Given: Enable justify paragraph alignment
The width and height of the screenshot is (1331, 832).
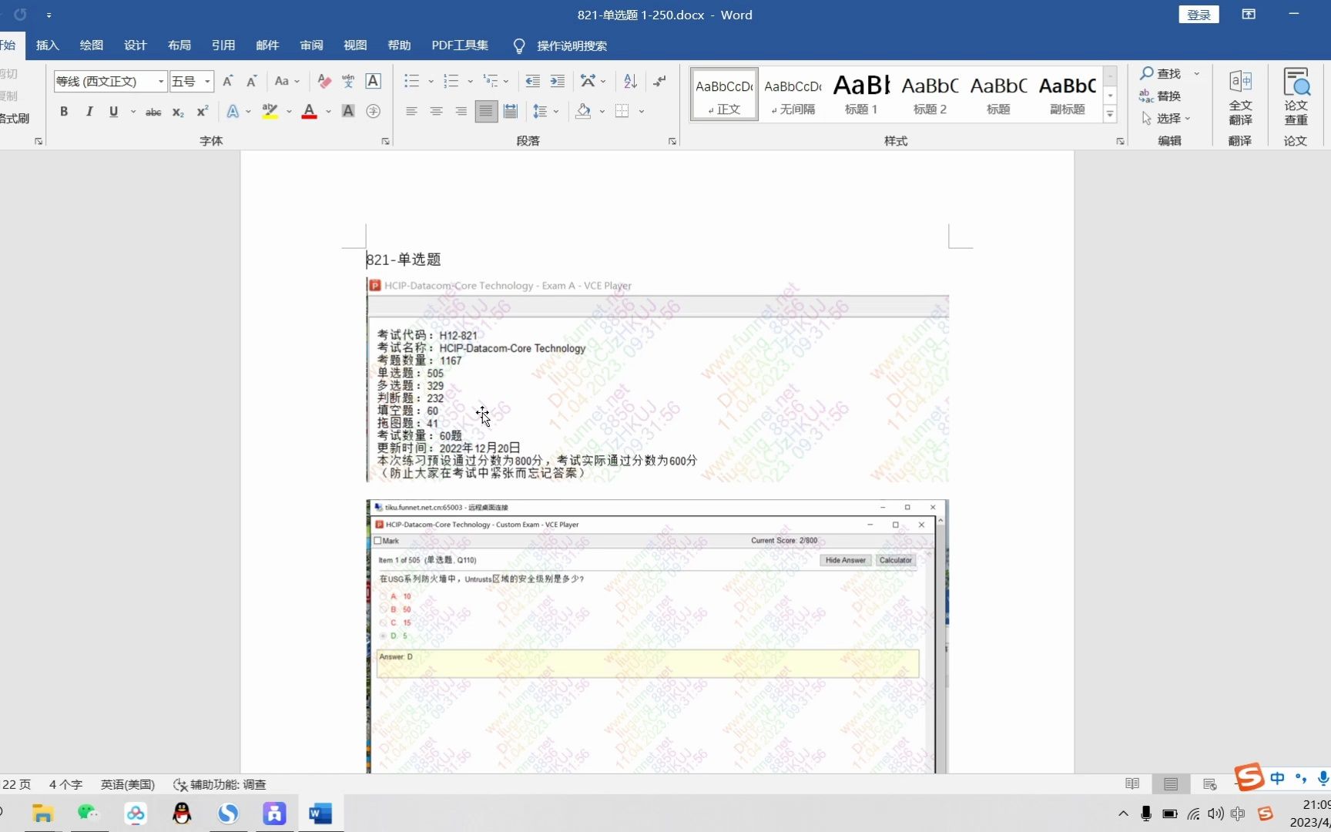Looking at the screenshot, I should pyautogui.click(x=486, y=112).
